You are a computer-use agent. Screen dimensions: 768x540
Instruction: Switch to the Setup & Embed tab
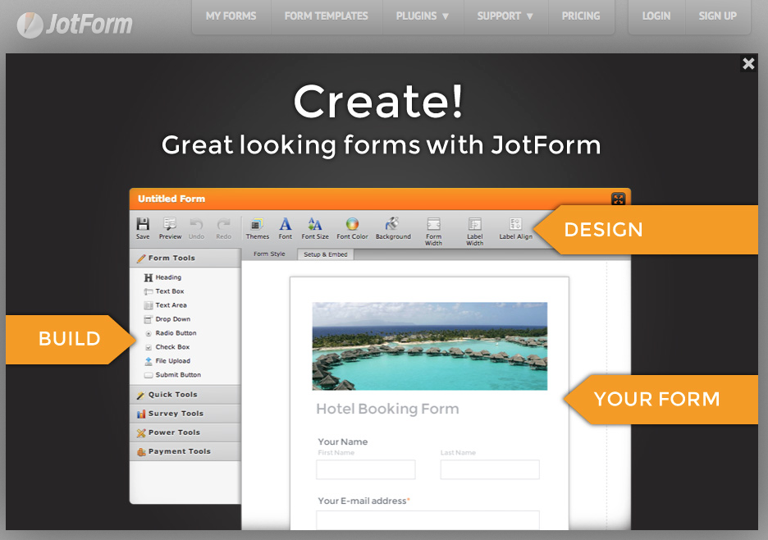pyautogui.click(x=325, y=254)
